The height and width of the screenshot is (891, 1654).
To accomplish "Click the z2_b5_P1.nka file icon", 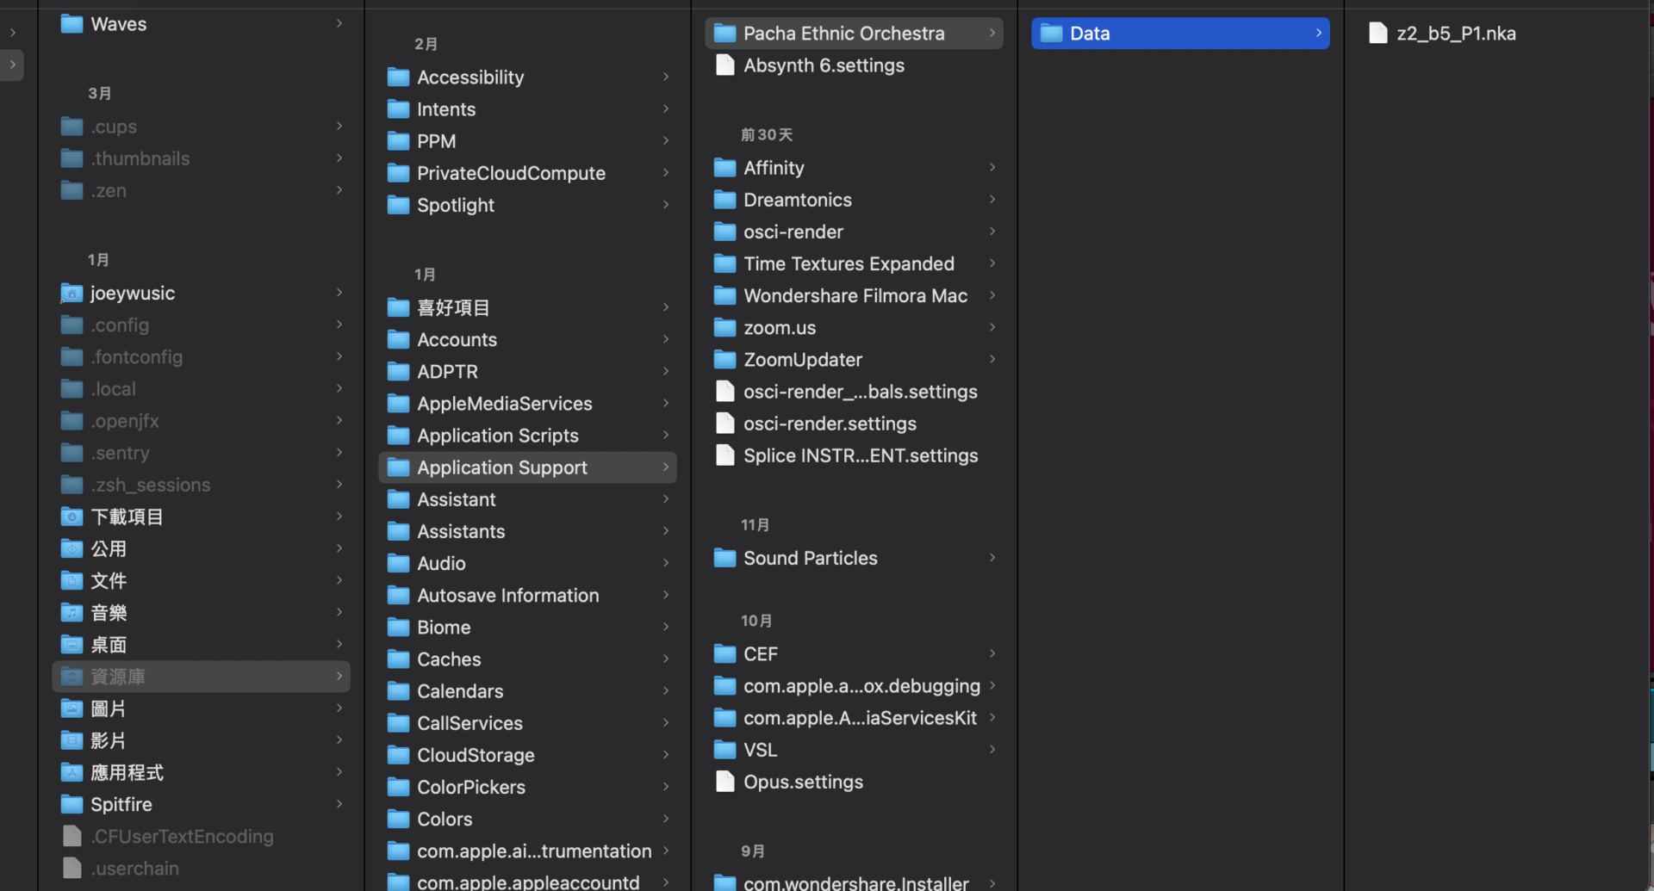I will [1377, 34].
